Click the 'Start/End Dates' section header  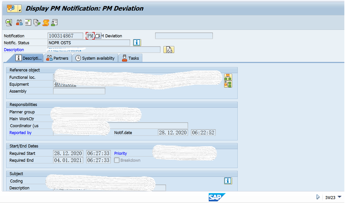(24, 146)
